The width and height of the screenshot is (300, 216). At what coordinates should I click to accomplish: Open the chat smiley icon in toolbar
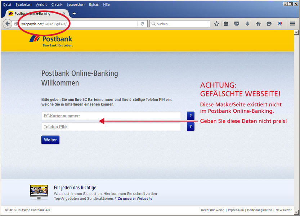pos(269,24)
